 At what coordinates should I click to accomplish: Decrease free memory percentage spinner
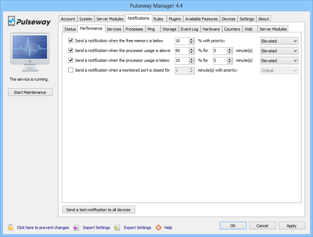(x=192, y=42)
